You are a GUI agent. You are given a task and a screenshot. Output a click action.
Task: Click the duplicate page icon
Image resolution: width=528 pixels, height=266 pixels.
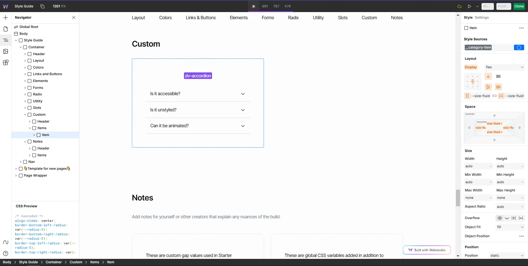pos(42,6)
